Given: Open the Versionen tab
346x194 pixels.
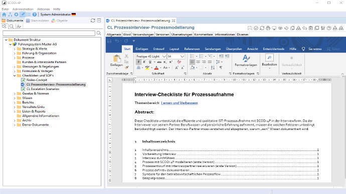Looking at the screenshot, I should tap(162, 34).
